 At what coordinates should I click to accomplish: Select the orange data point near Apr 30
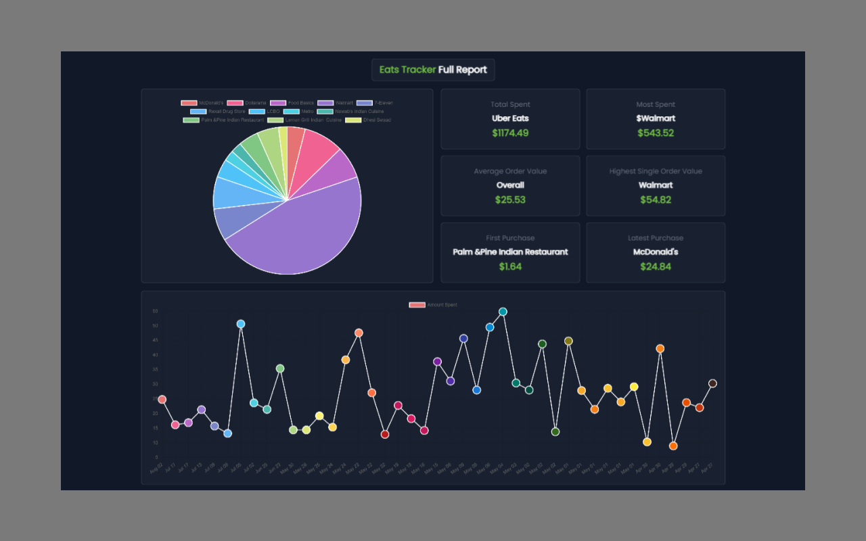coord(660,348)
